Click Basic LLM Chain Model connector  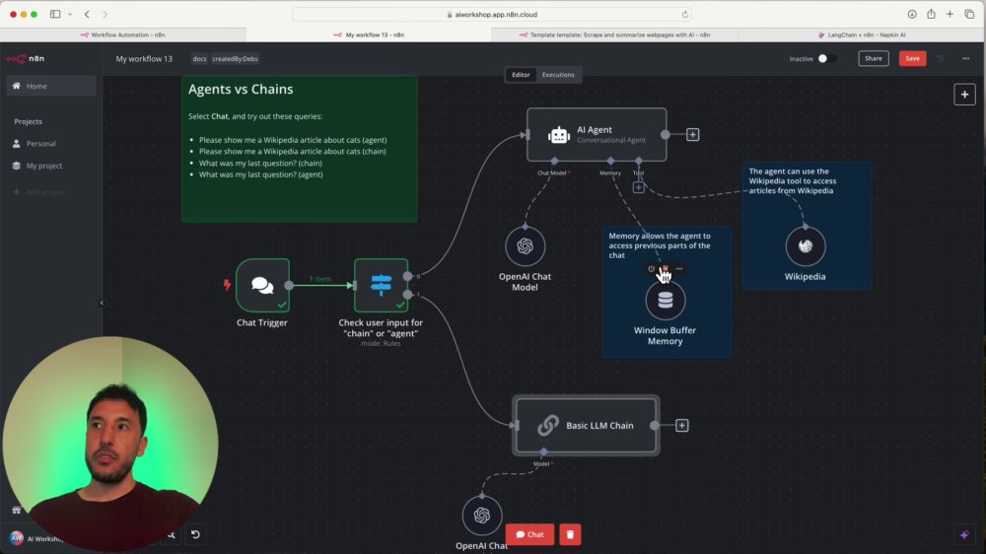pyautogui.click(x=543, y=451)
